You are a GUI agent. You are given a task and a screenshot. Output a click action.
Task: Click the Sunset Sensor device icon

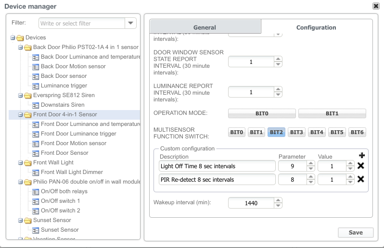(36, 230)
